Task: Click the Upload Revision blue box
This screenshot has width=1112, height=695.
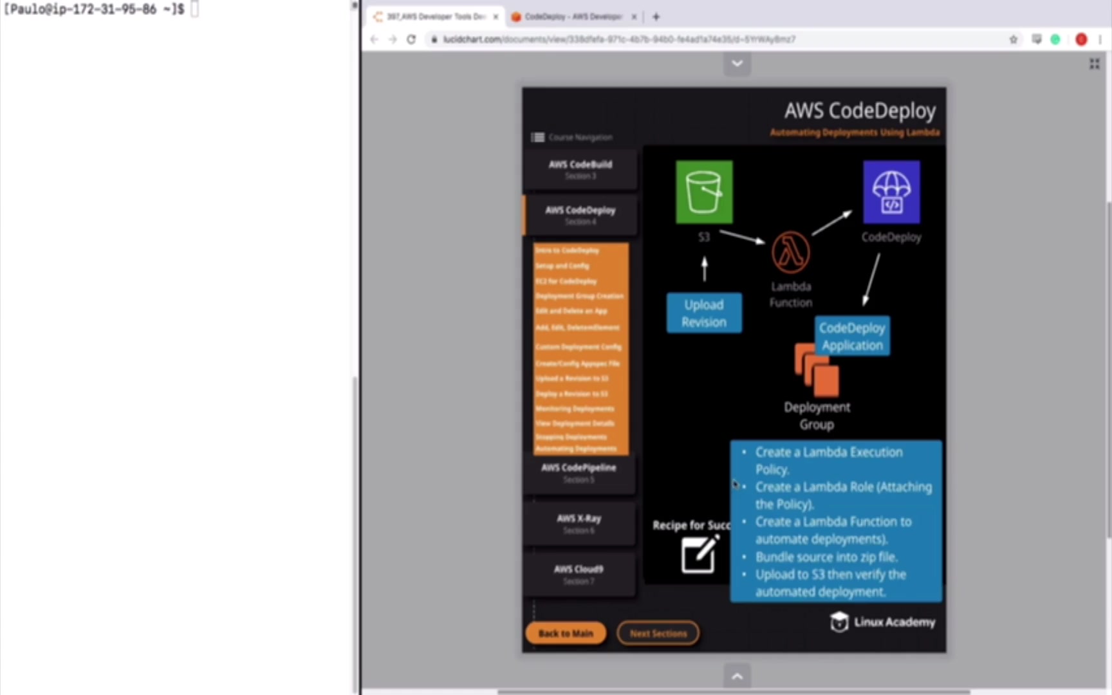Action: pyautogui.click(x=704, y=313)
